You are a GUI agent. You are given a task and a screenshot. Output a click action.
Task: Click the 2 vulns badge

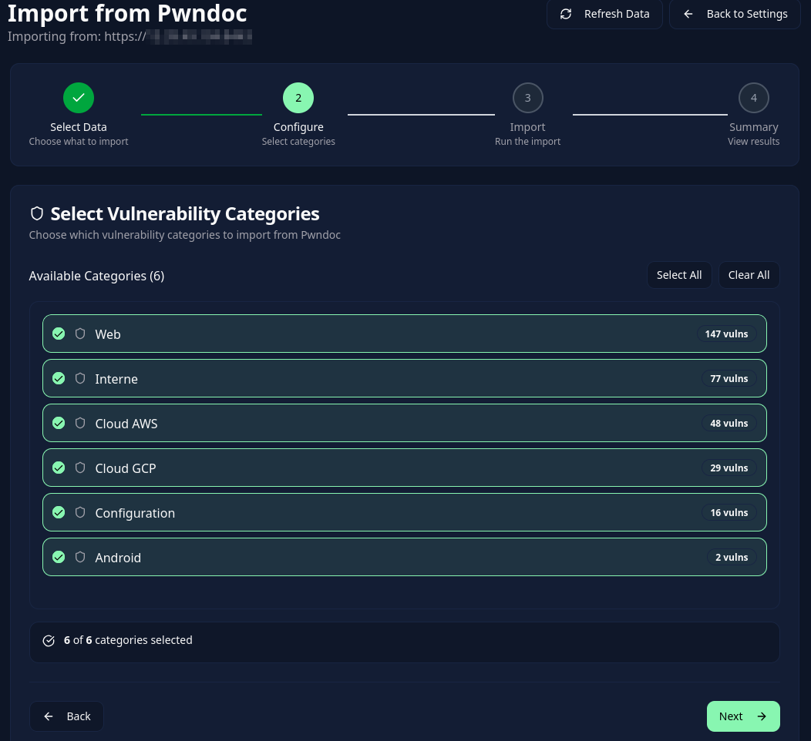732,557
